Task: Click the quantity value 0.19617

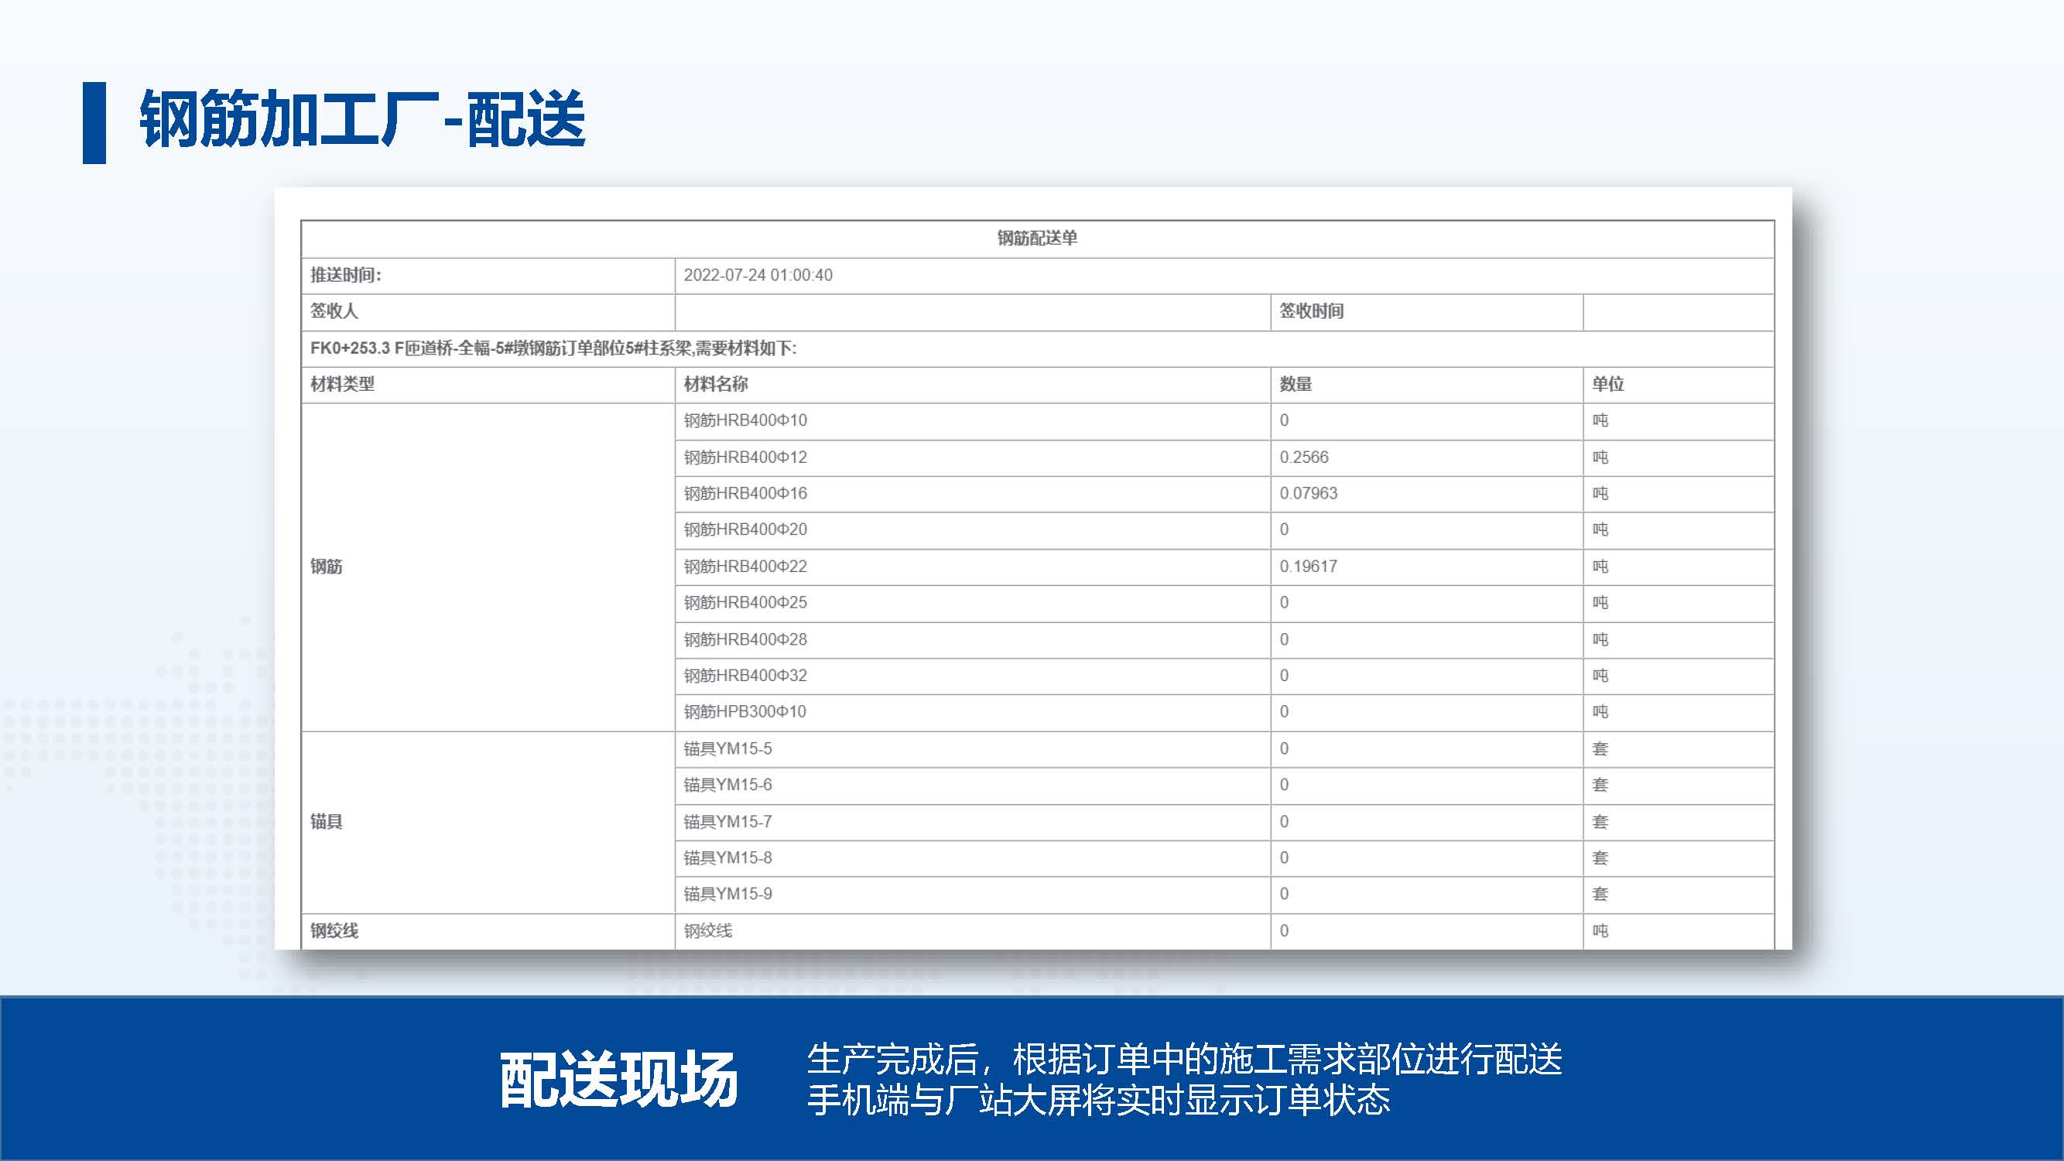Action: click(1308, 566)
